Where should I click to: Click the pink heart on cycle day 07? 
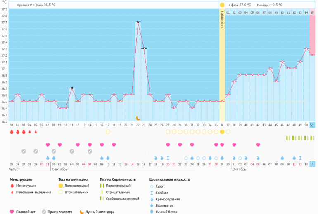click(x=47, y=144)
